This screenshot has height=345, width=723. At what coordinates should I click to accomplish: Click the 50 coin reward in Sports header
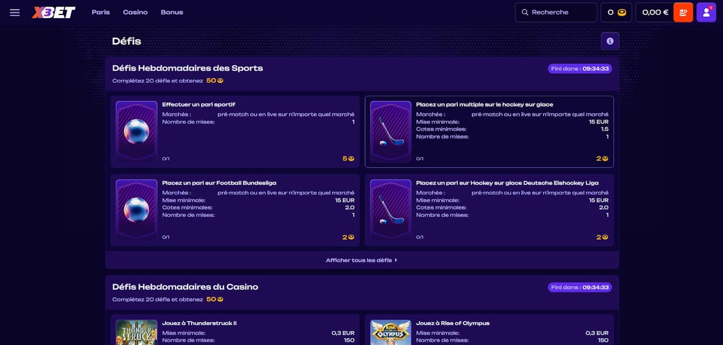tap(215, 80)
